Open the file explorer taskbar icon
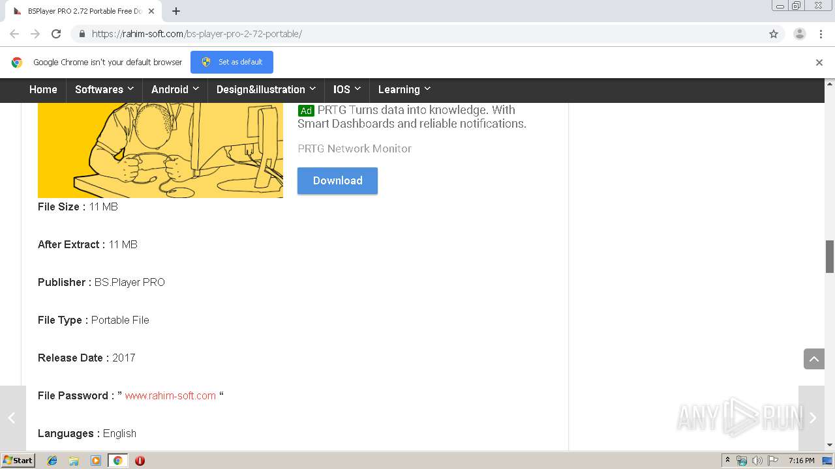The image size is (835, 469). tap(74, 461)
